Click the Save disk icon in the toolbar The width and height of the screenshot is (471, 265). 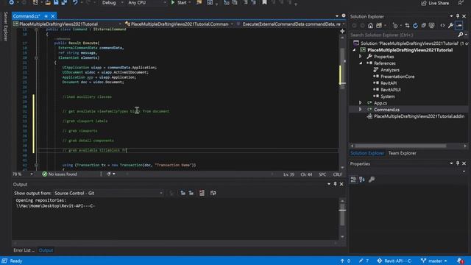pos(56,2)
